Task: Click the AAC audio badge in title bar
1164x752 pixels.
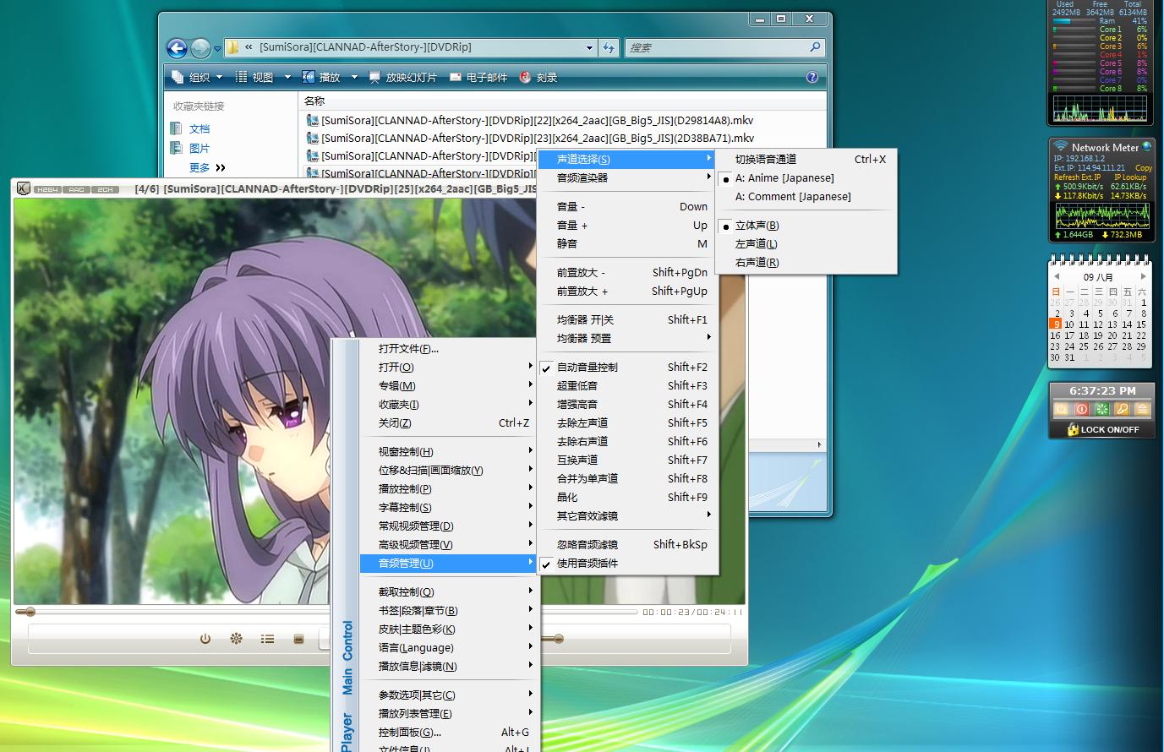Action: [x=76, y=189]
